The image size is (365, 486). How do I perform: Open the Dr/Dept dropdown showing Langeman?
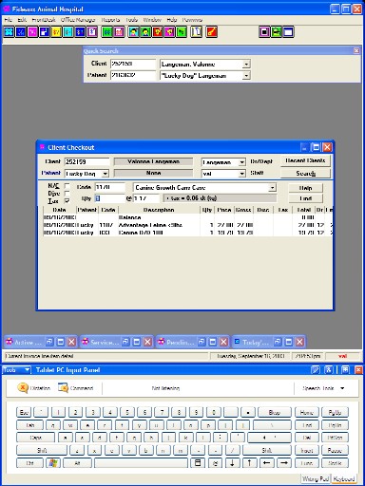coord(241,162)
